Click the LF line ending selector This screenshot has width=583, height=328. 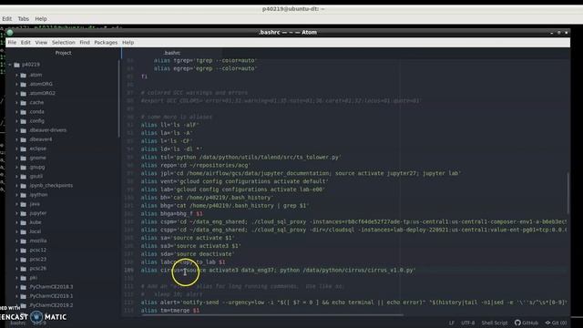pos(452,323)
